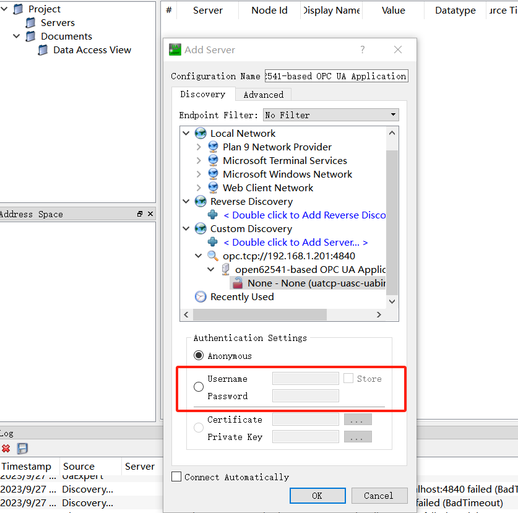Click the plus icon beside Add Server

click(213, 242)
